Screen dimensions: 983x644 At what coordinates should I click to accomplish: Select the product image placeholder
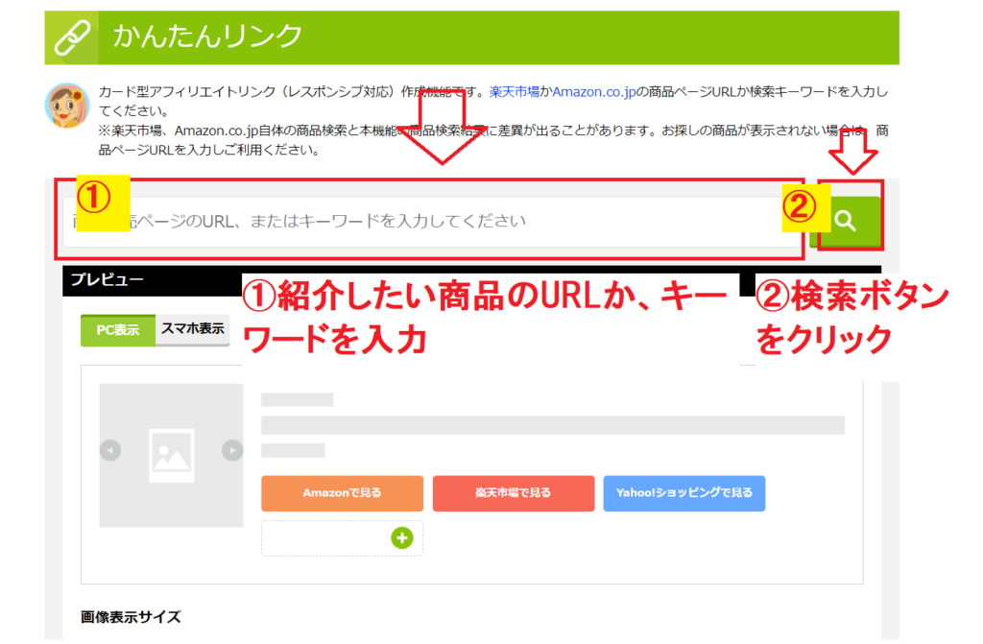point(171,455)
